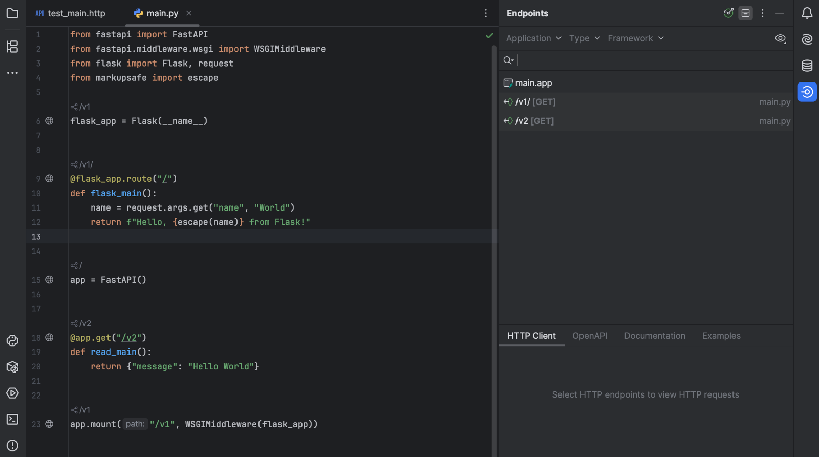Open the Terminal tool window
The height and width of the screenshot is (457, 819).
coord(12,419)
